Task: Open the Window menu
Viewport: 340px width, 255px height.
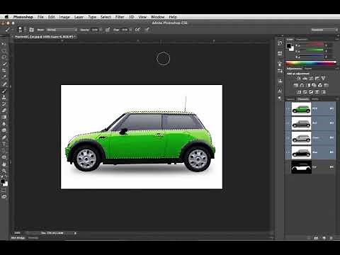Action: [x=157, y=17]
